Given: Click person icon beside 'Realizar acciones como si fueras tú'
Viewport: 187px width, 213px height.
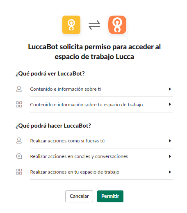Looking at the screenshot, I should pos(19,141).
